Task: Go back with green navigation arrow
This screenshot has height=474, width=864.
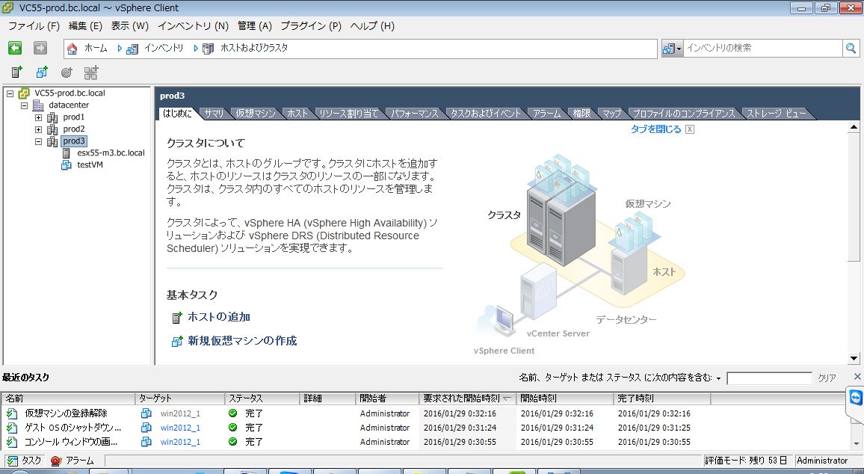Action: point(15,48)
